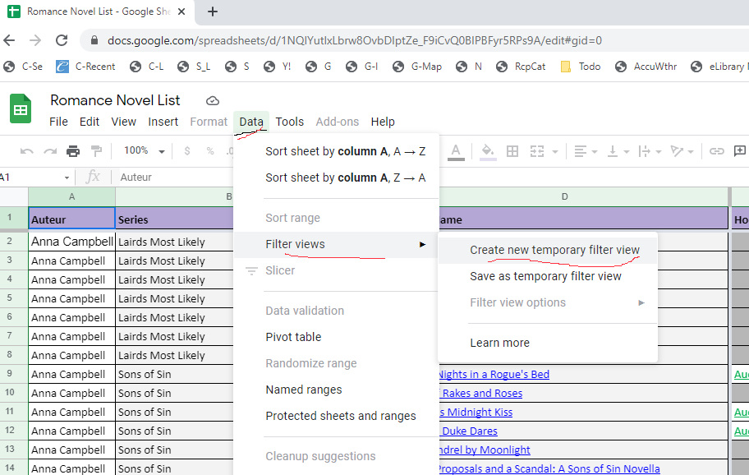Click the print icon in toolbar
Viewport: 749px width, 475px height.
[73, 151]
